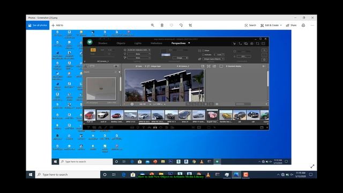Screen dimensions: 343x193
Task: Click the Print icon in Photos
Action: click(x=303, y=25)
